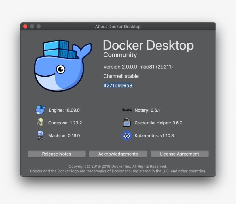Click the Community edition label
The width and height of the screenshot is (236, 204).
pos(120,55)
